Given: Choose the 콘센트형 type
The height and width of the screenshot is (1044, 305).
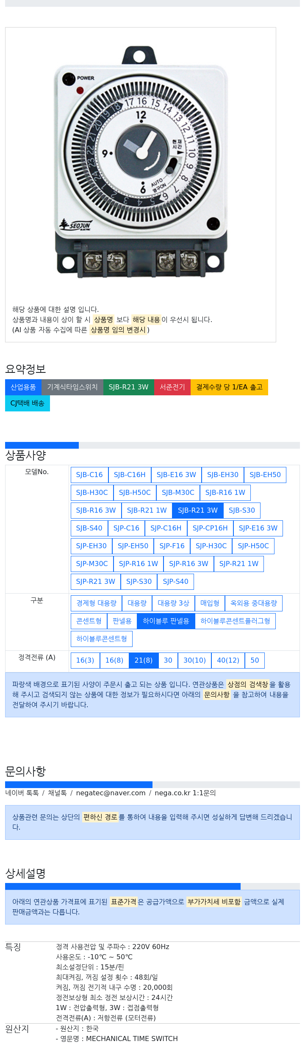Looking at the screenshot, I should [89, 621].
